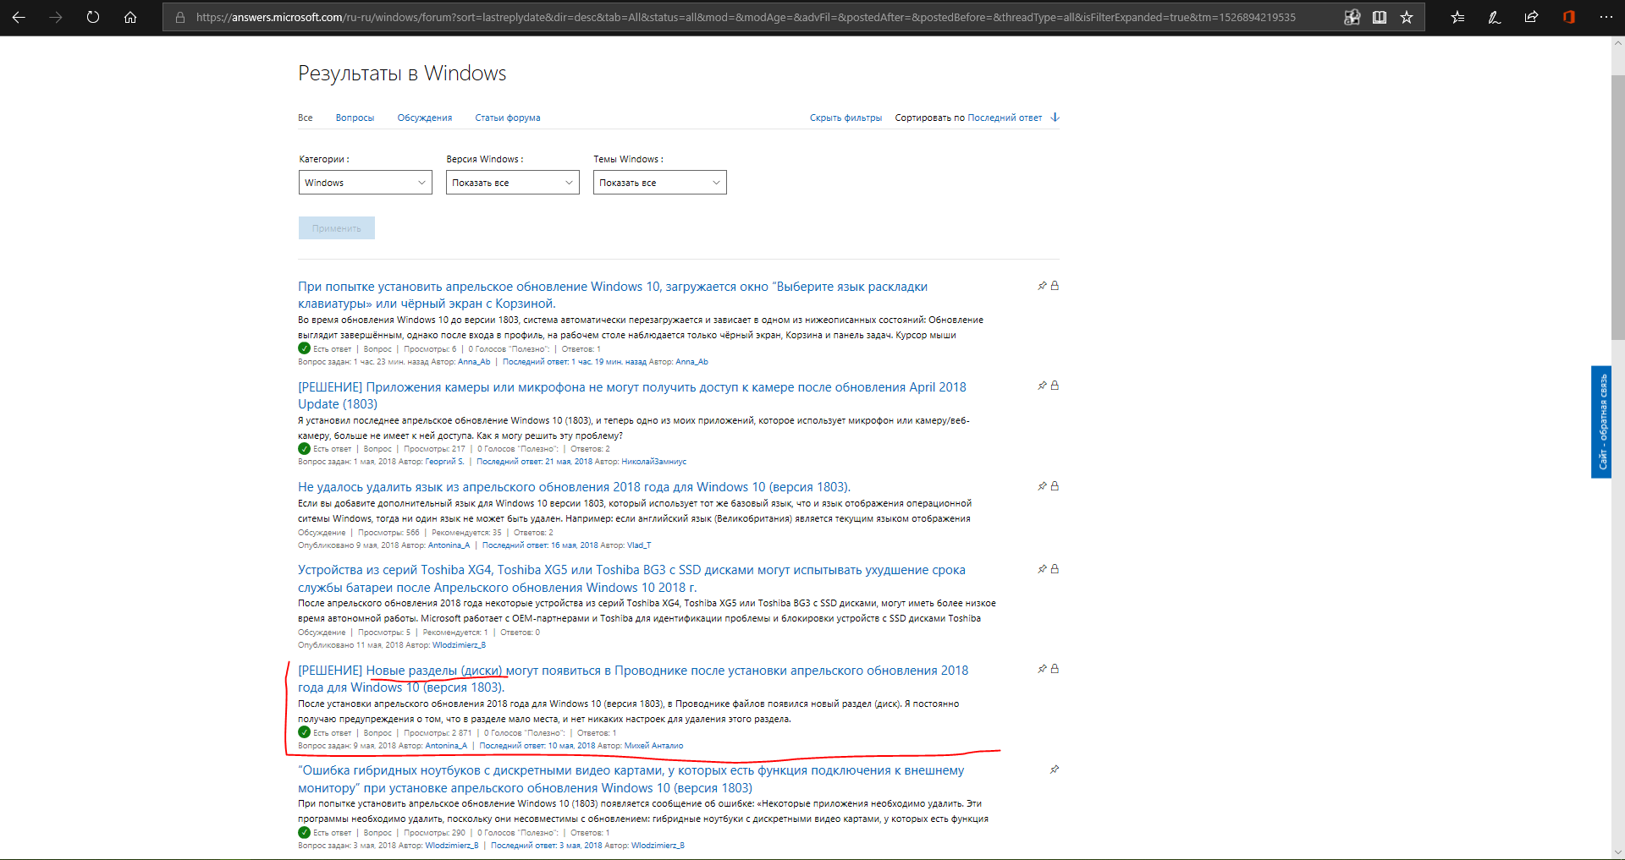Click the Применить button

[337, 228]
